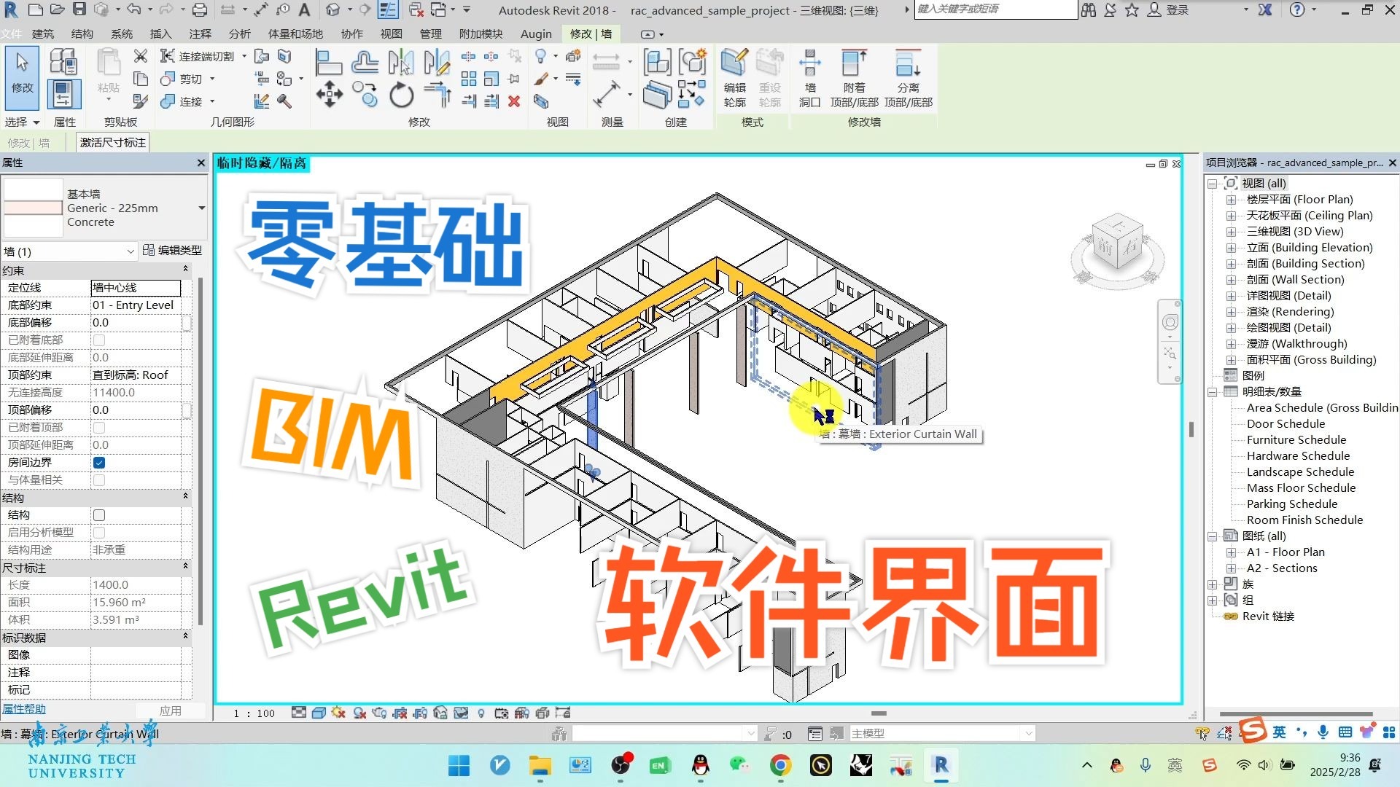
Task: Enable the 结构 checkbox
Action: 99,514
